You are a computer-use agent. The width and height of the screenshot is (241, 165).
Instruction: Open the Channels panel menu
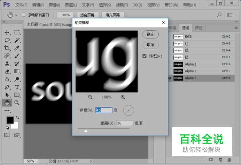coord(236,28)
